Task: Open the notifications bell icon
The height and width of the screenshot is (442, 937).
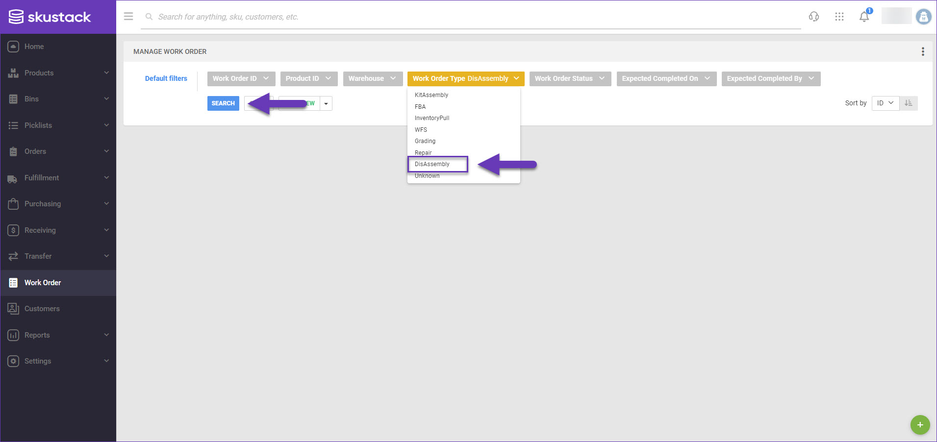Action: [864, 17]
